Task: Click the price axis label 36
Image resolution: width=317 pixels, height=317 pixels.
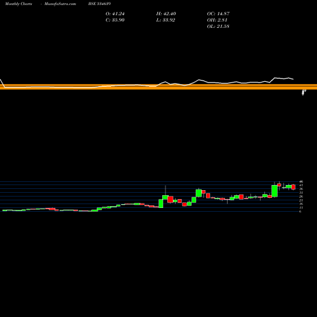Action: [301, 189]
